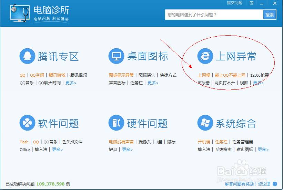Viewport: 283px width, 190px height.
Task: Select the 摄像头 link
Action: click(144, 142)
